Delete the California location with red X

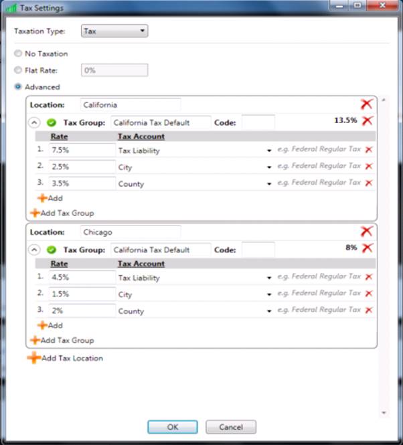pyautogui.click(x=366, y=104)
